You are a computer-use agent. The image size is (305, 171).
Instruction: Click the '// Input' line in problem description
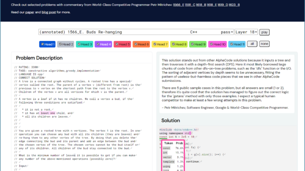coord(21,166)
